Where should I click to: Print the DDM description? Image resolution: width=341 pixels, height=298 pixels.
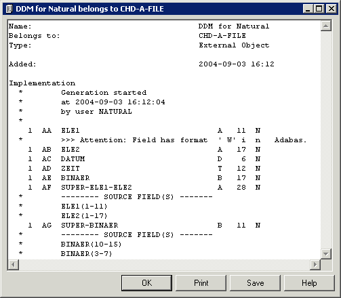[201, 283]
